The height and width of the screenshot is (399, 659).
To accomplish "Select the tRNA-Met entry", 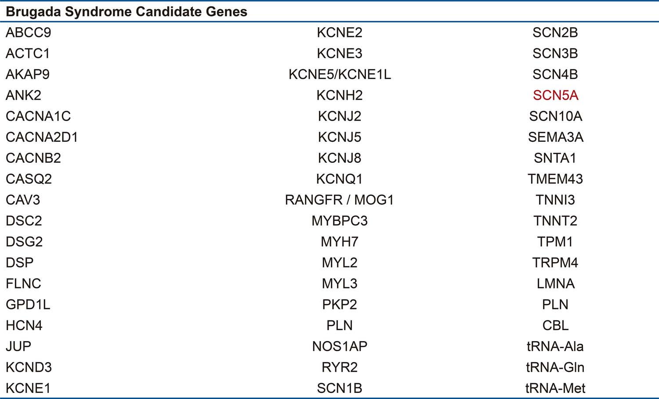I will click(555, 388).
